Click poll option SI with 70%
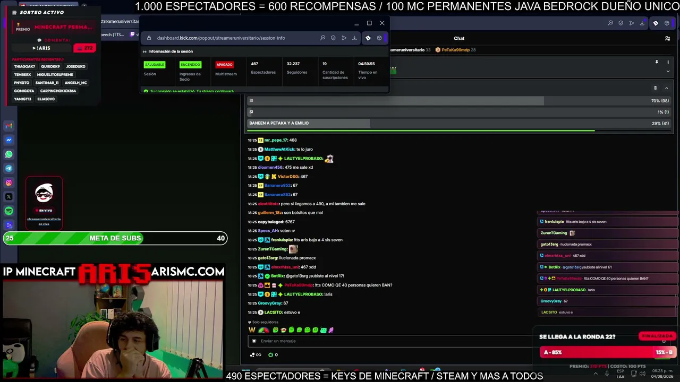This screenshot has width=680, height=382. (x=458, y=101)
